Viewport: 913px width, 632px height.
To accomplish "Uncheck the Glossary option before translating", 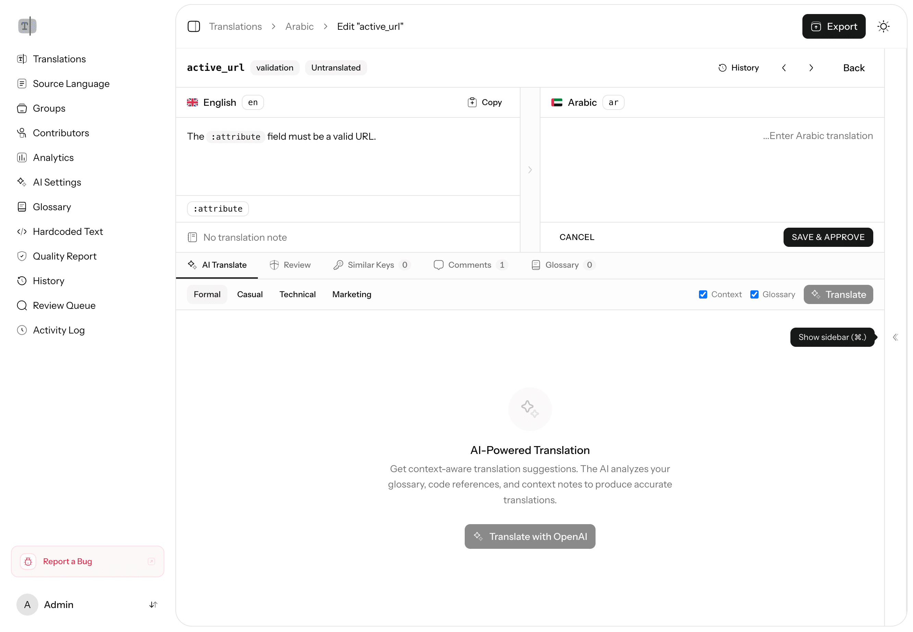I will point(754,294).
